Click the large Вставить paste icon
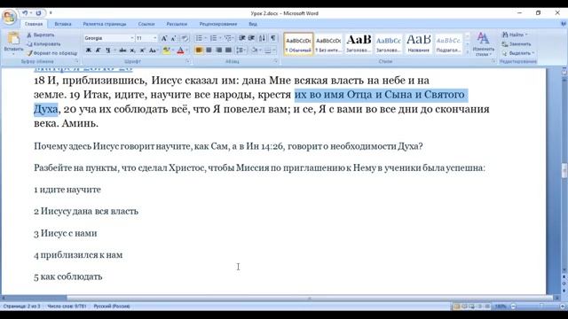The image size is (568, 319). pyautogui.click(x=13, y=39)
